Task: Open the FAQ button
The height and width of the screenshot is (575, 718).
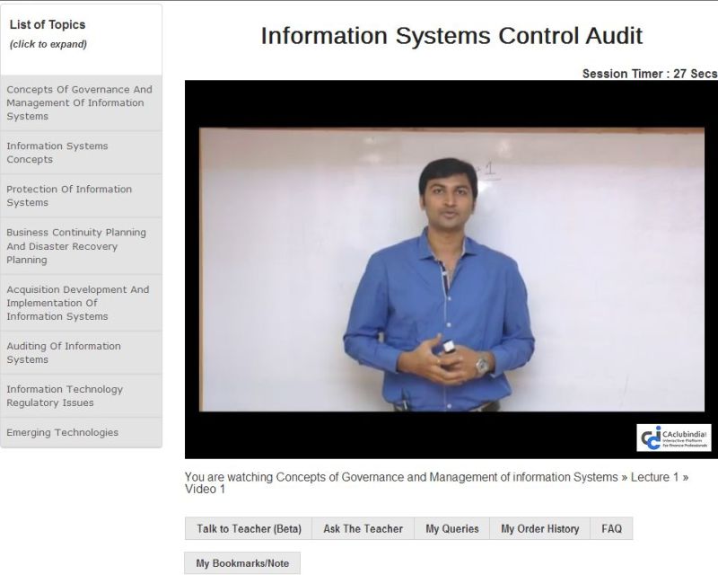Action: click(x=611, y=528)
